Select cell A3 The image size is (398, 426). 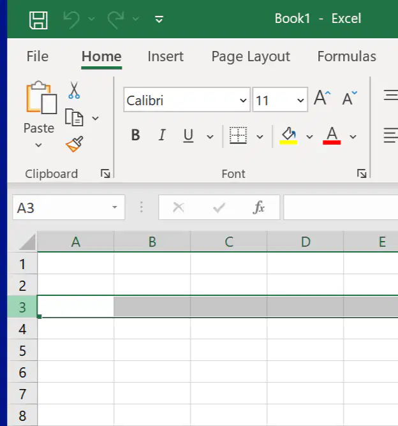pos(75,307)
